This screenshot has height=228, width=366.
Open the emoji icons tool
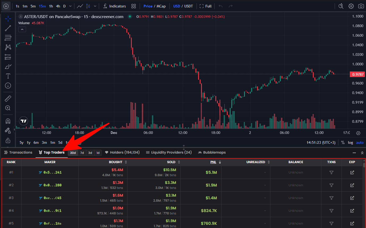pos(8,86)
